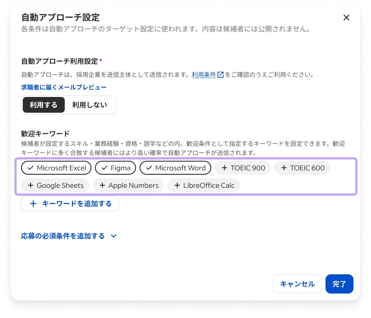Click the plus icon on TOEIC 900 chip
Screen dimensions: 371x318
(x=225, y=168)
